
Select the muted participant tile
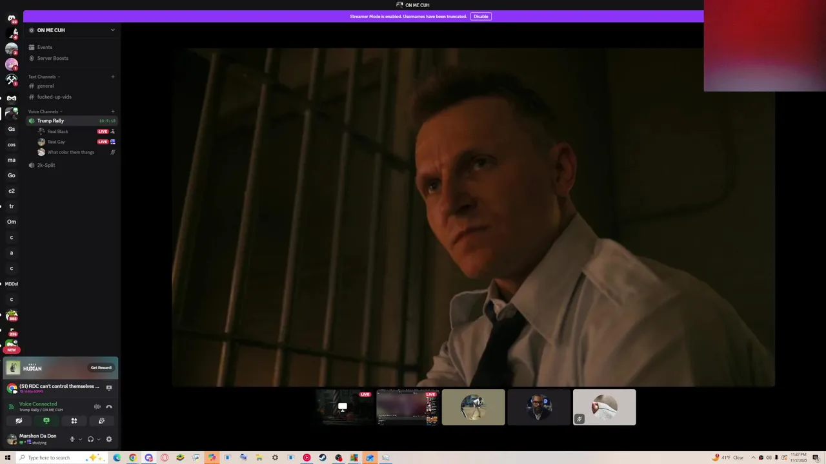click(x=605, y=407)
